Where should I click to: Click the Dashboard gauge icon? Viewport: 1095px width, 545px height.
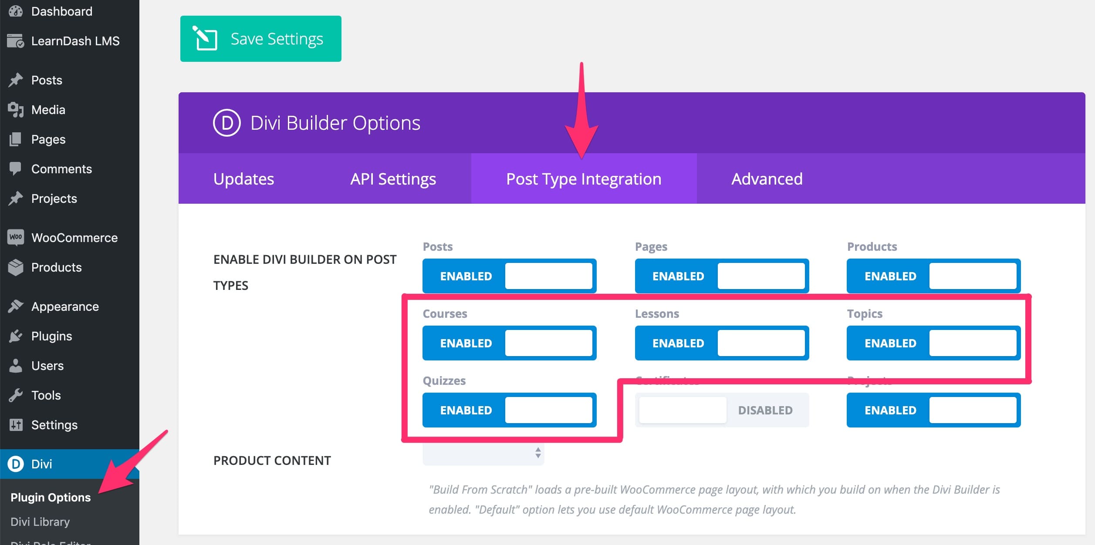[16, 11]
